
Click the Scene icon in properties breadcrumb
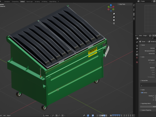140,42
